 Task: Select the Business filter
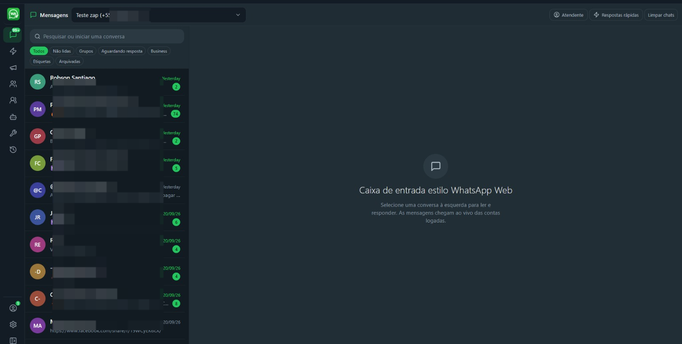point(159,51)
